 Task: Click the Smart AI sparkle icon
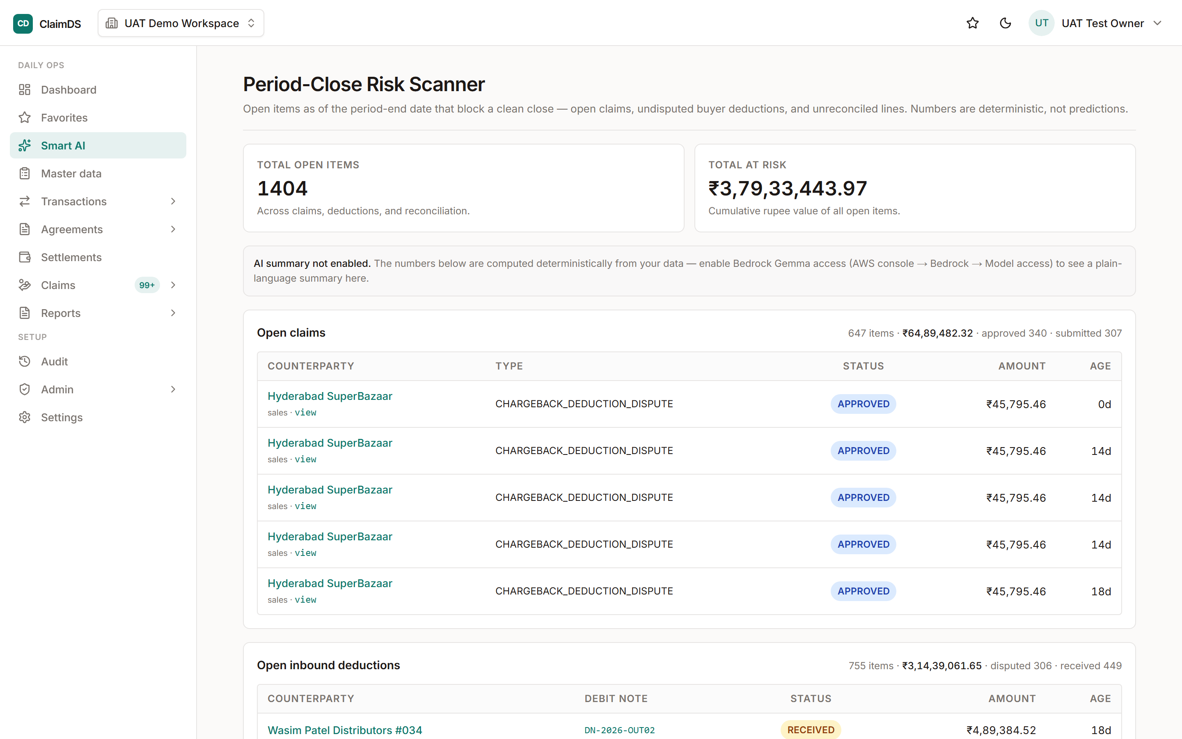tap(25, 145)
